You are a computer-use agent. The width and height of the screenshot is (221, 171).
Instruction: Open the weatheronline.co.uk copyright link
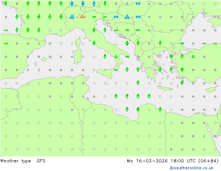point(191,168)
